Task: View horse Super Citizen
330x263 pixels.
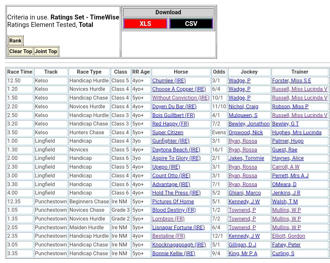Action: 168,132
